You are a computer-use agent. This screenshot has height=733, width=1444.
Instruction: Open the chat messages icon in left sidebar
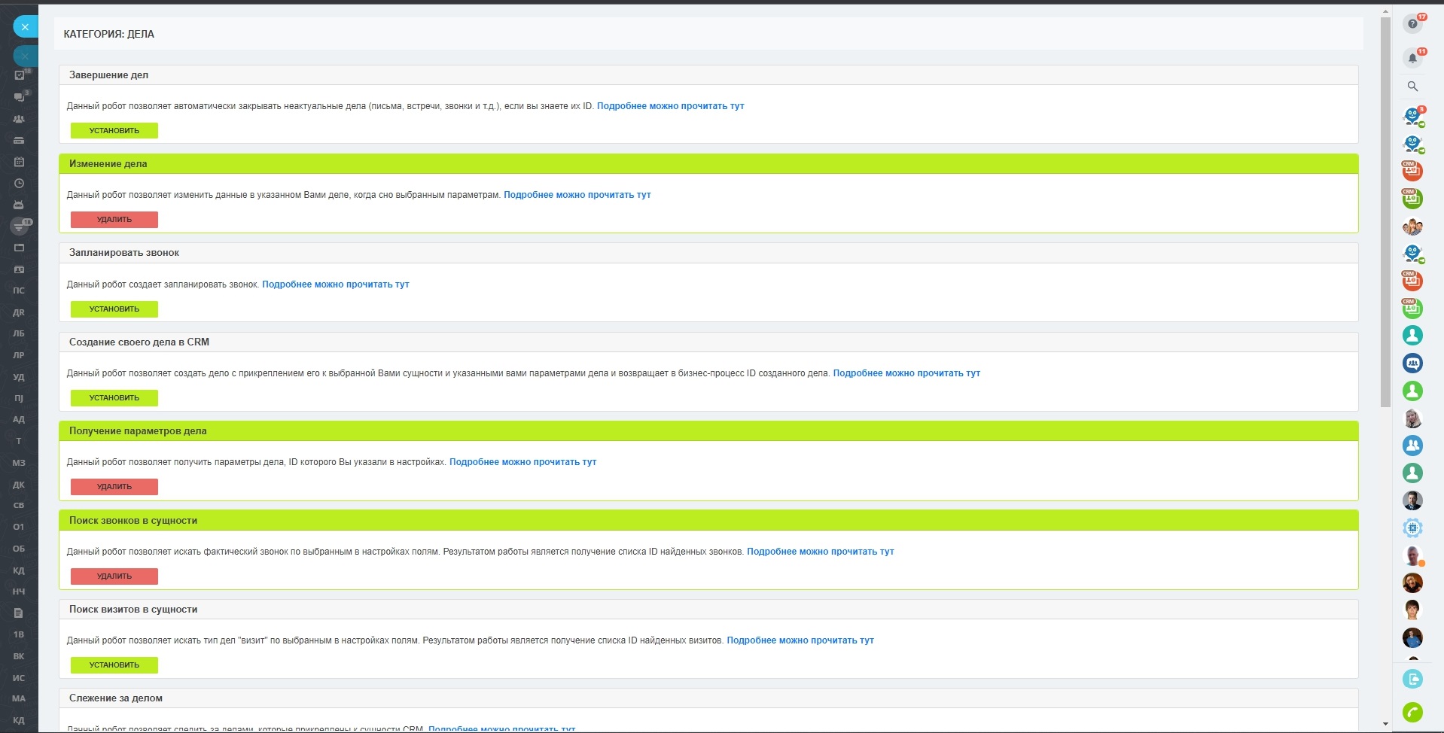[20, 97]
